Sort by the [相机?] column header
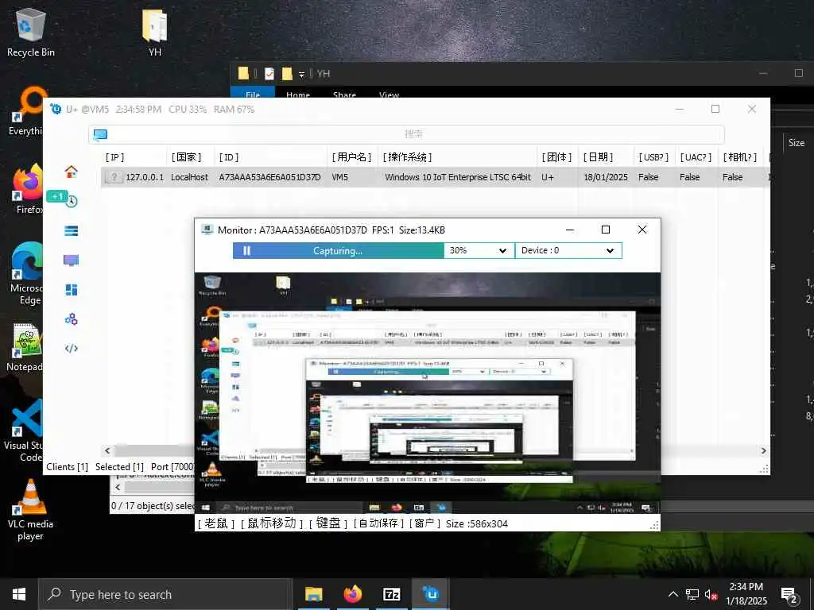 pyautogui.click(x=740, y=157)
